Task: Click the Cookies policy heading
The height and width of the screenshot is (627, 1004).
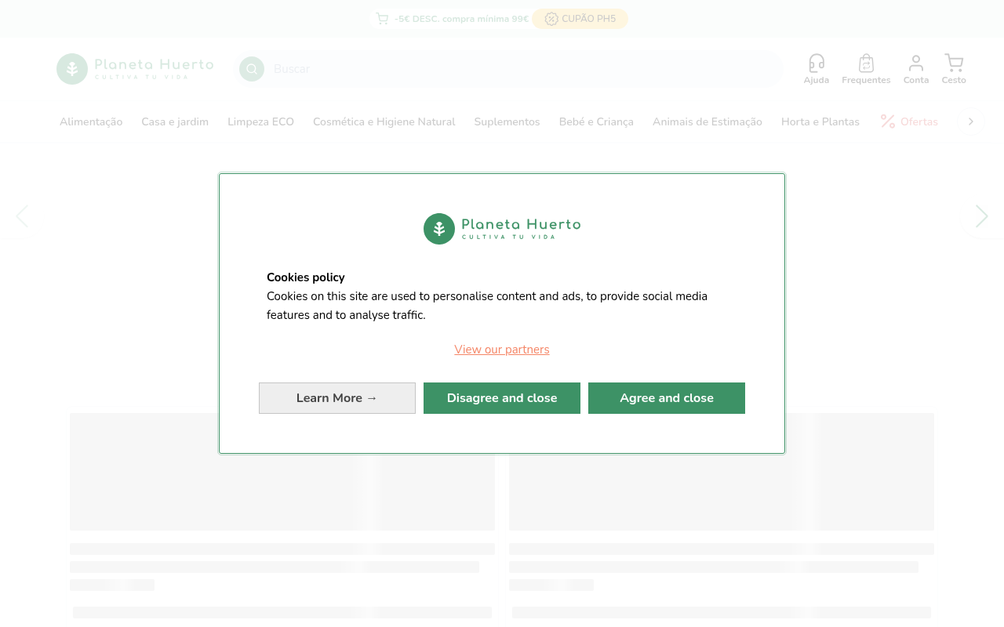Action: pos(306,277)
